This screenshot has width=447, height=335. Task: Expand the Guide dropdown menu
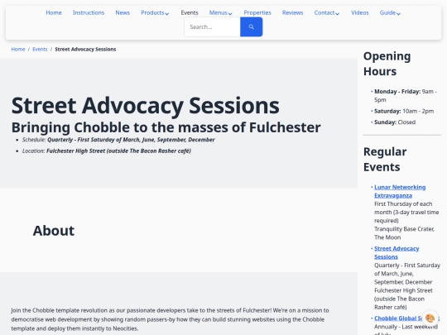point(390,12)
